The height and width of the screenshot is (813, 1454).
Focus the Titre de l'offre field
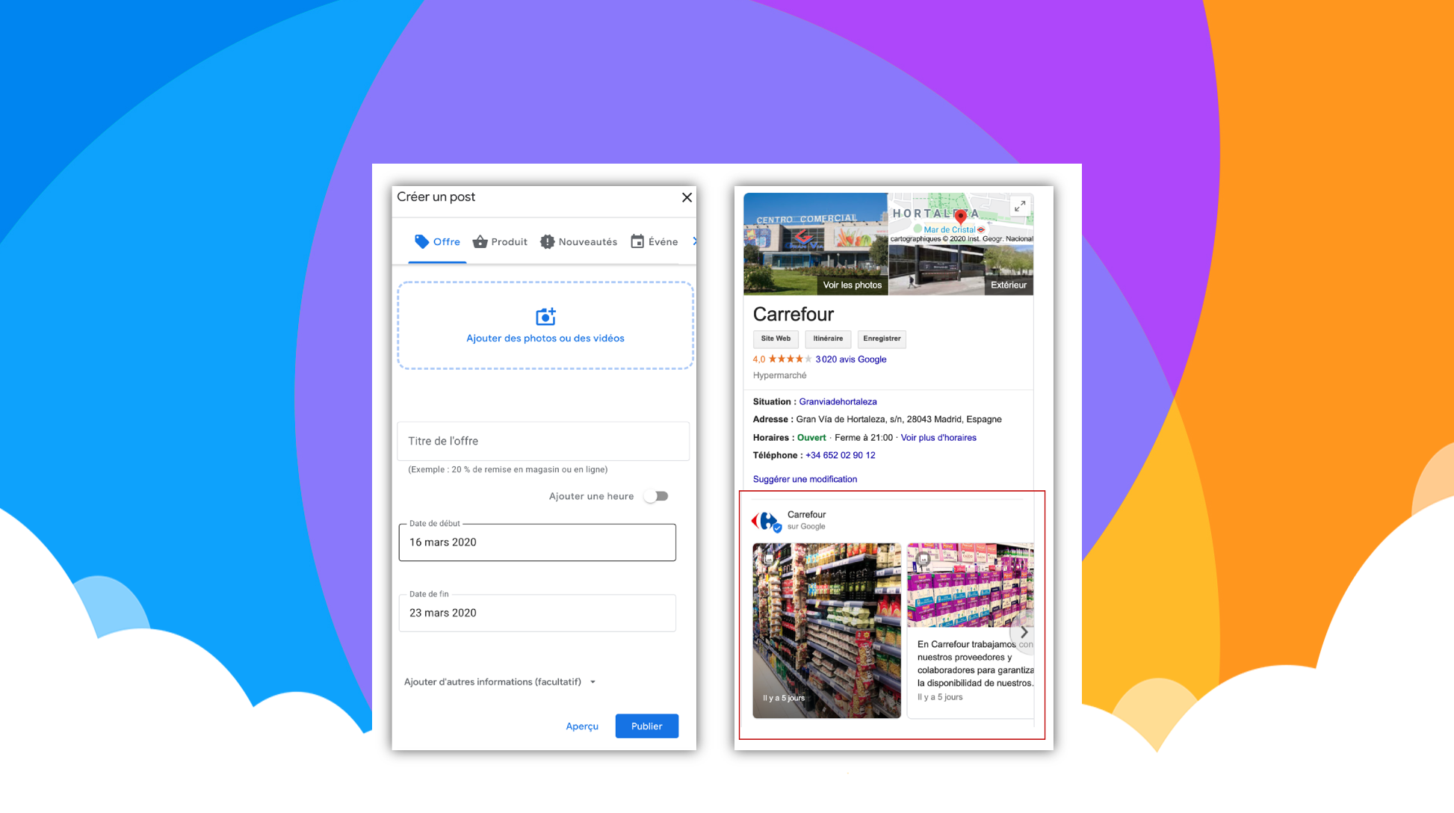543,441
